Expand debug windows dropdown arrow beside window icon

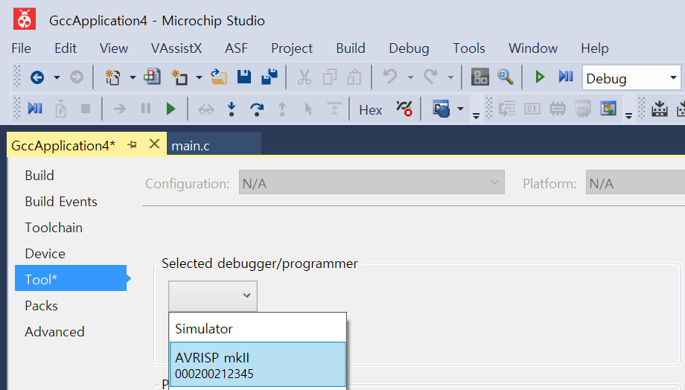click(460, 109)
